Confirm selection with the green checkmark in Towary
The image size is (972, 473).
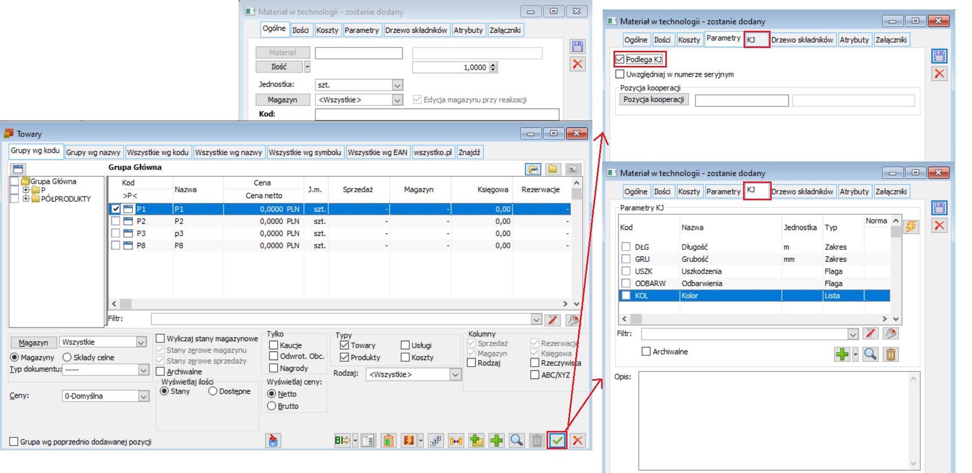tap(557, 441)
